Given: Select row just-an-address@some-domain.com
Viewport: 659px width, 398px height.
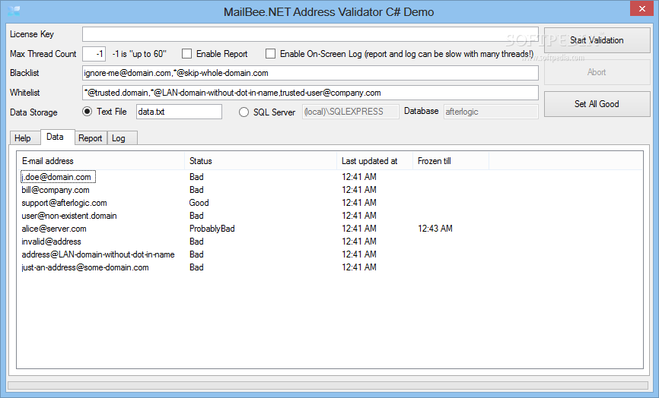Looking at the screenshot, I should [x=85, y=267].
